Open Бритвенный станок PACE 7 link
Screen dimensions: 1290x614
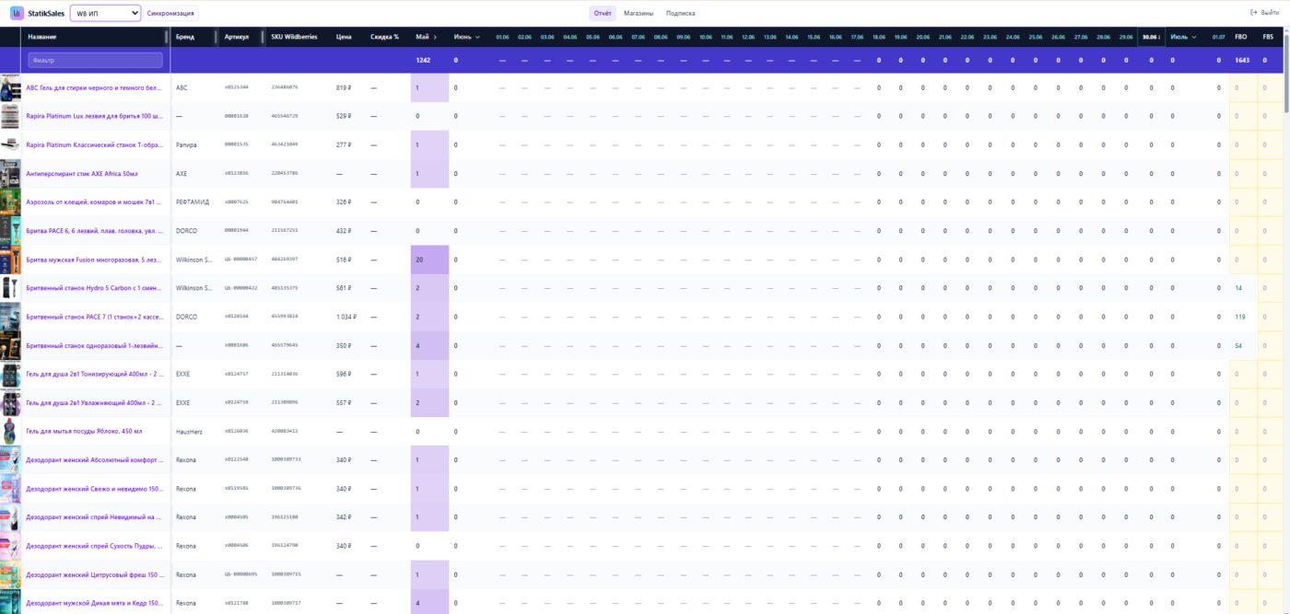pyautogui.click(x=94, y=317)
